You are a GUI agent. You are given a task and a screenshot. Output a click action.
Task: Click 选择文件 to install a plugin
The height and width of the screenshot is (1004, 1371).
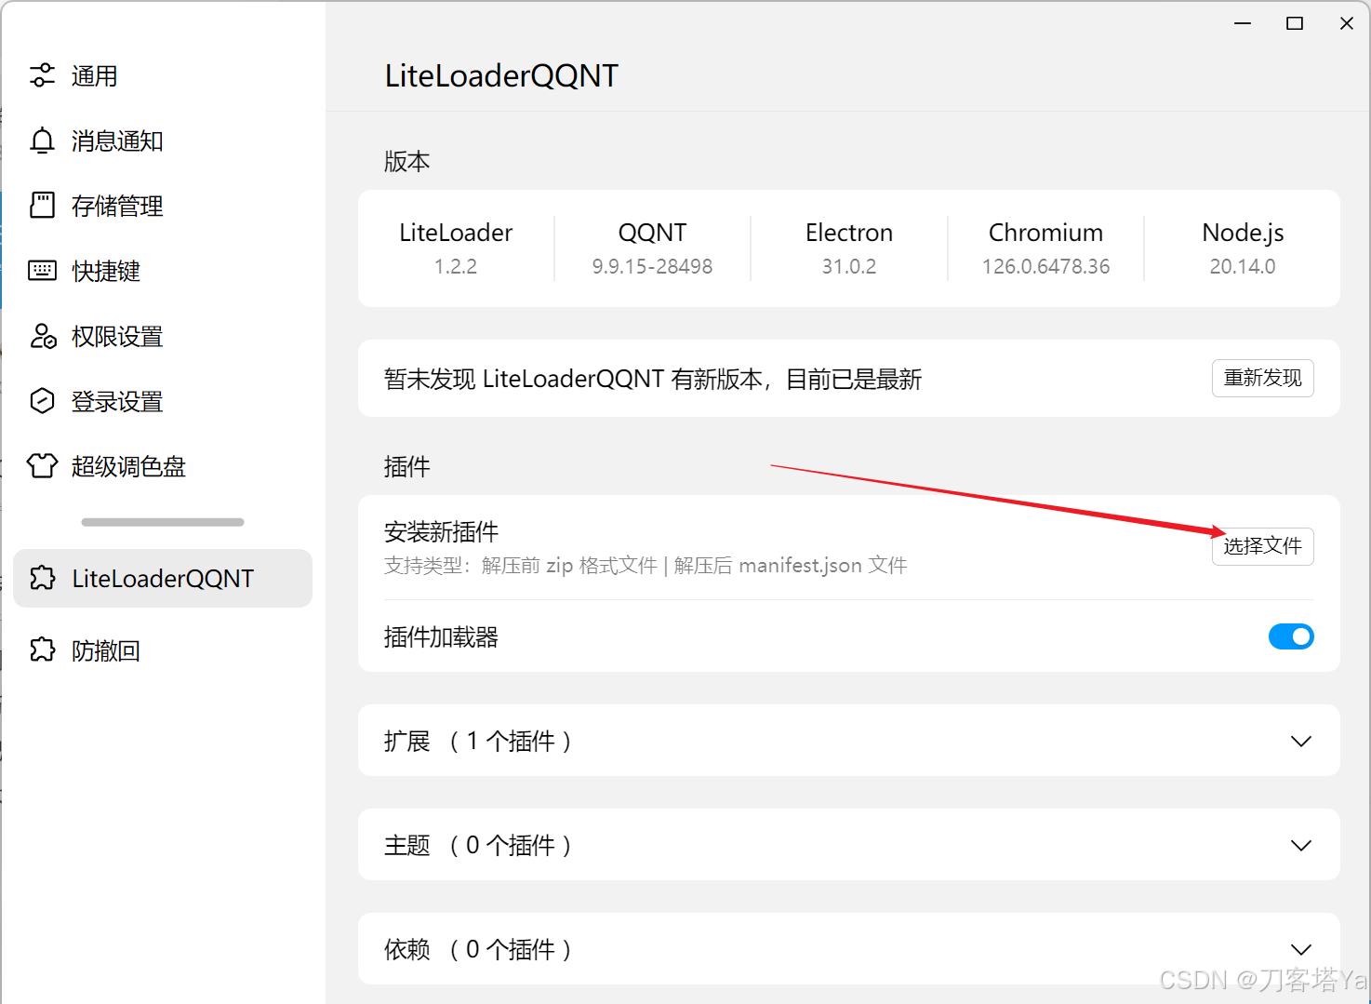point(1262,546)
